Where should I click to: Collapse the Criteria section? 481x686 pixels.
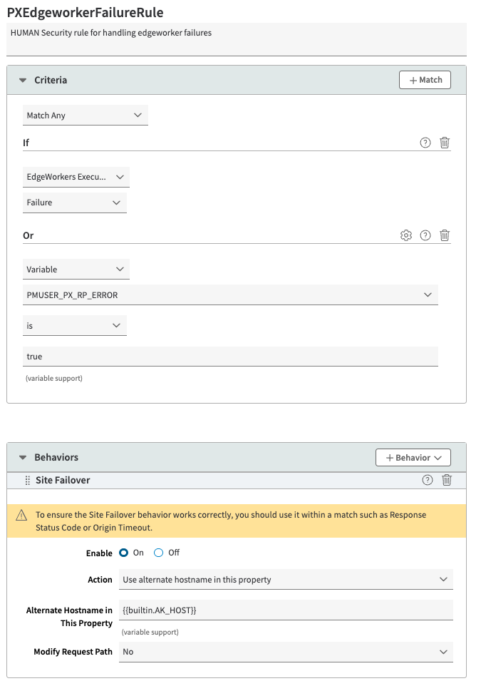[x=23, y=81]
